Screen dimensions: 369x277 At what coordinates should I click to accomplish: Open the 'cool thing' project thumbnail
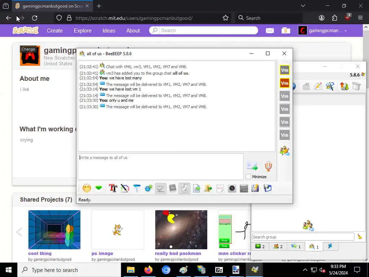click(54, 230)
